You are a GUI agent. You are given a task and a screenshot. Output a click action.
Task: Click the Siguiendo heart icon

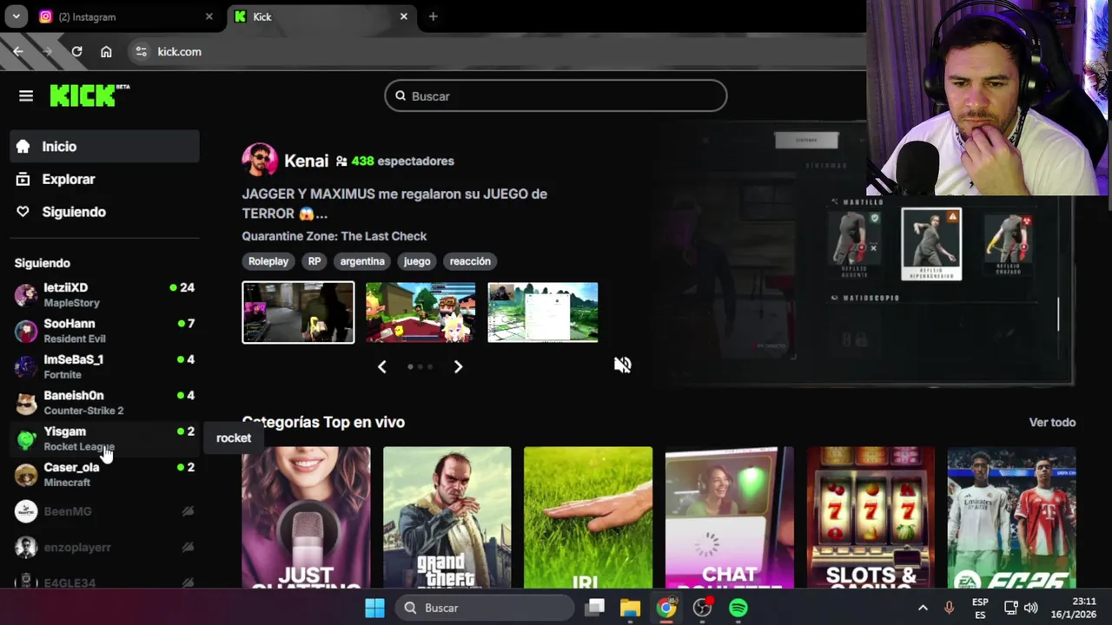23,212
